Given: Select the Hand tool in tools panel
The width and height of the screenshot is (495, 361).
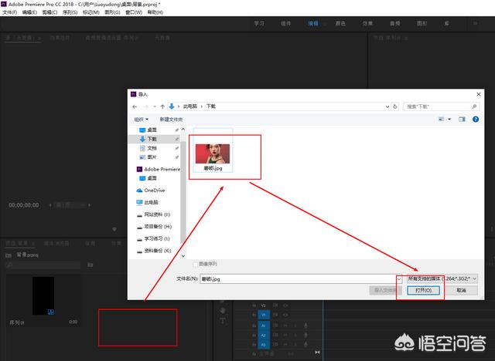Looking at the screenshot, I should 223,310.
